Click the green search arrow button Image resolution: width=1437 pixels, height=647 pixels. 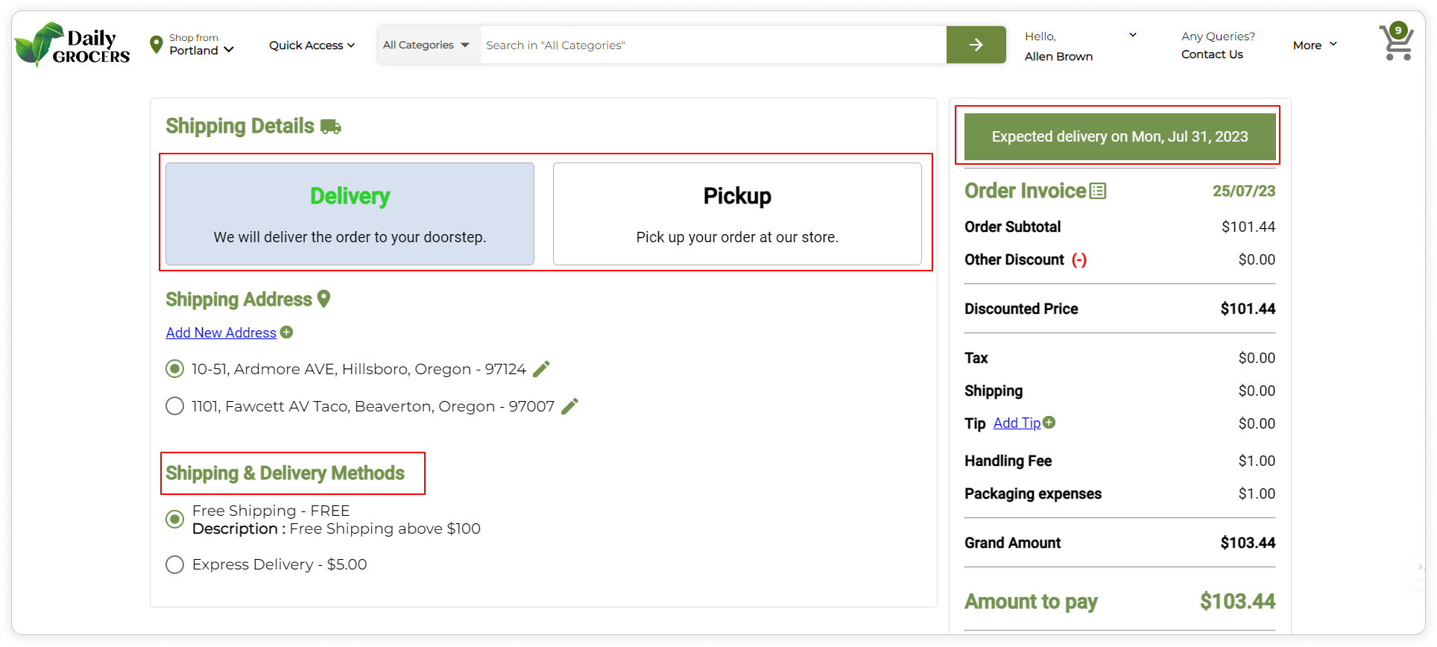976,45
